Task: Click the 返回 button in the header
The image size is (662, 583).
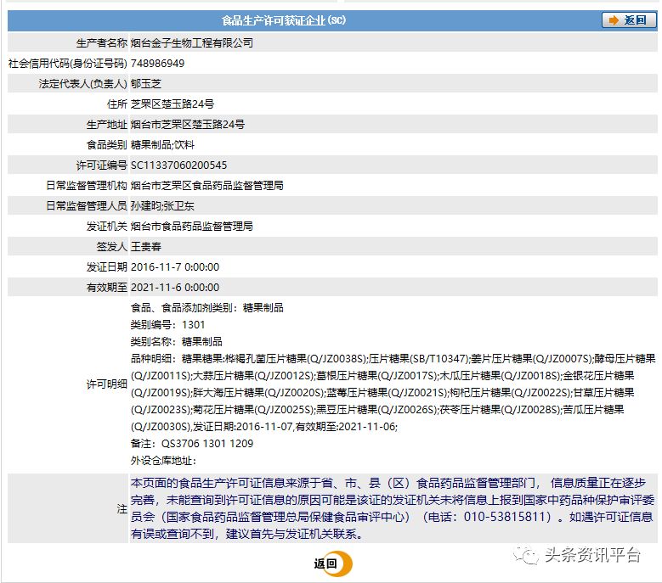Action: (629, 20)
